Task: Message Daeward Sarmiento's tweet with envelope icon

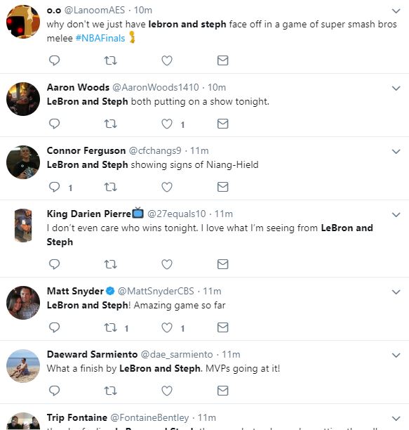Action: point(222,391)
